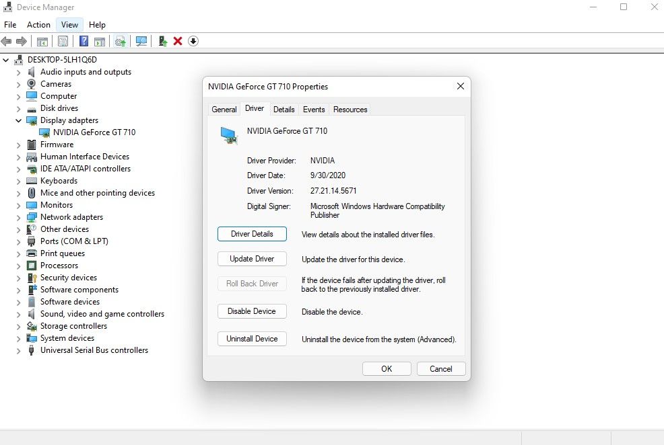The height and width of the screenshot is (445, 664).
Task: Expand Universal Serial Bus controllers
Action: [x=18, y=351]
